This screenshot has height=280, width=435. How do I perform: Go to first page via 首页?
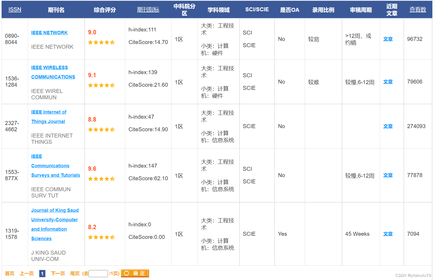(x=10, y=273)
